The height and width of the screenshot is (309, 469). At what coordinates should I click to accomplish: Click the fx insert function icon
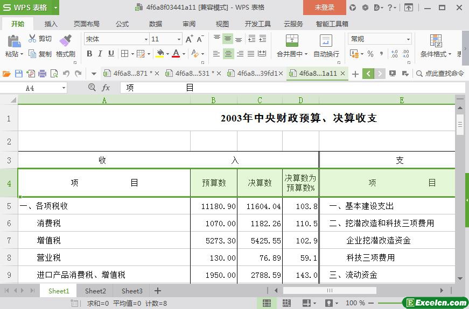tap(106, 88)
